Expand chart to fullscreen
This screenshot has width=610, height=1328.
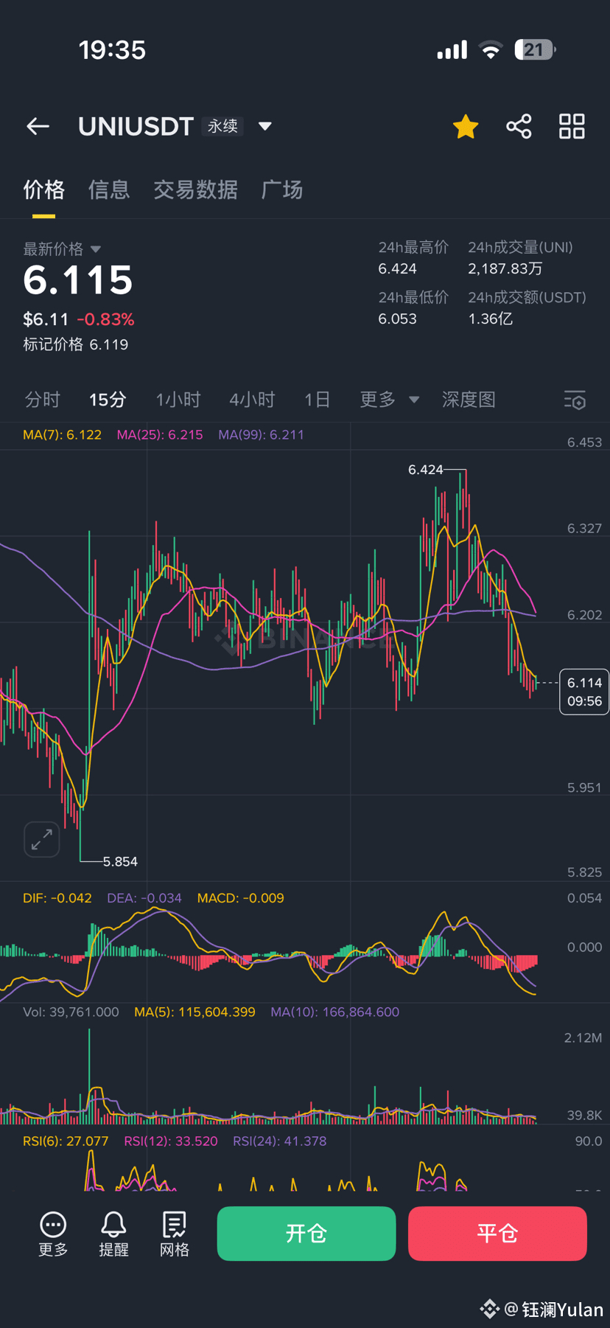click(x=42, y=839)
